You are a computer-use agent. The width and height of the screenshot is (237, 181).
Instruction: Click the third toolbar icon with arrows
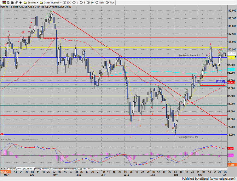point(12,3)
